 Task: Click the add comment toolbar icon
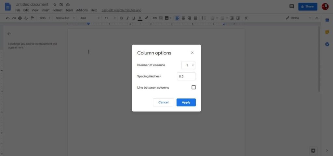pyautogui.click(x=161, y=18)
